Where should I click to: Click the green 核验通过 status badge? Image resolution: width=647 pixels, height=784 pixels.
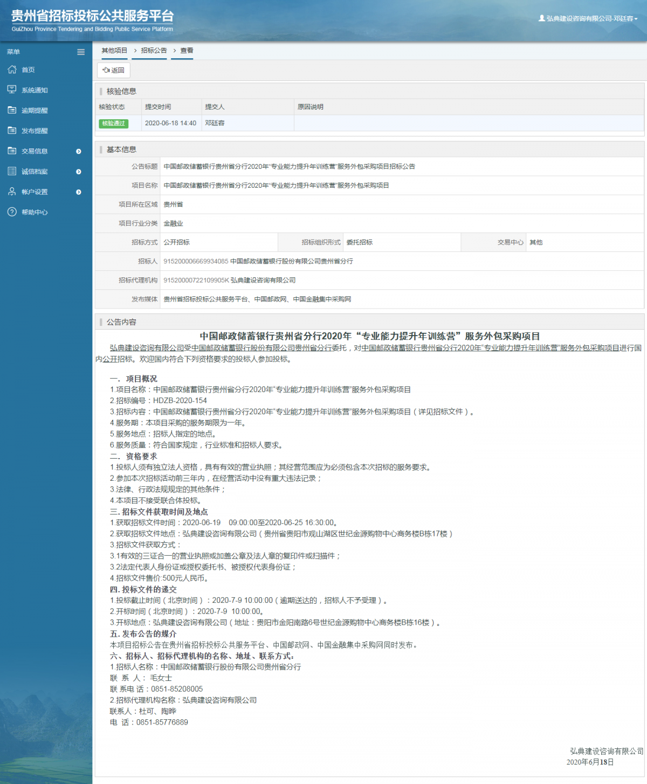pos(113,124)
